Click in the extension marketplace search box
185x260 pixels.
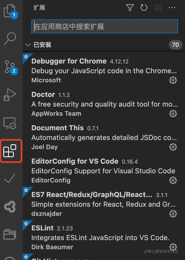pyautogui.click(x=104, y=26)
